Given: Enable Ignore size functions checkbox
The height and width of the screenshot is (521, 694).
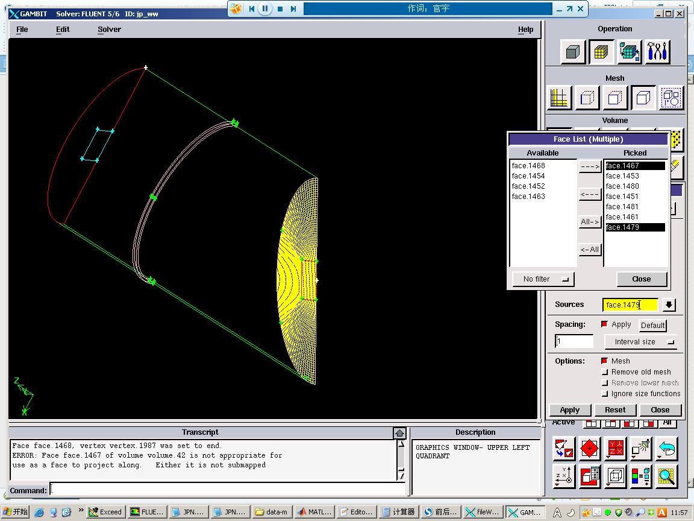Looking at the screenshot, I should (605, 394).
